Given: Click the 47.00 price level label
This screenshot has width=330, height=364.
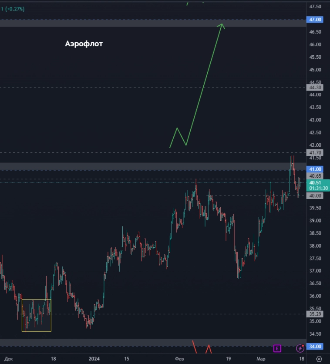Looking at the screenshot, I should [x=315, y=20].
